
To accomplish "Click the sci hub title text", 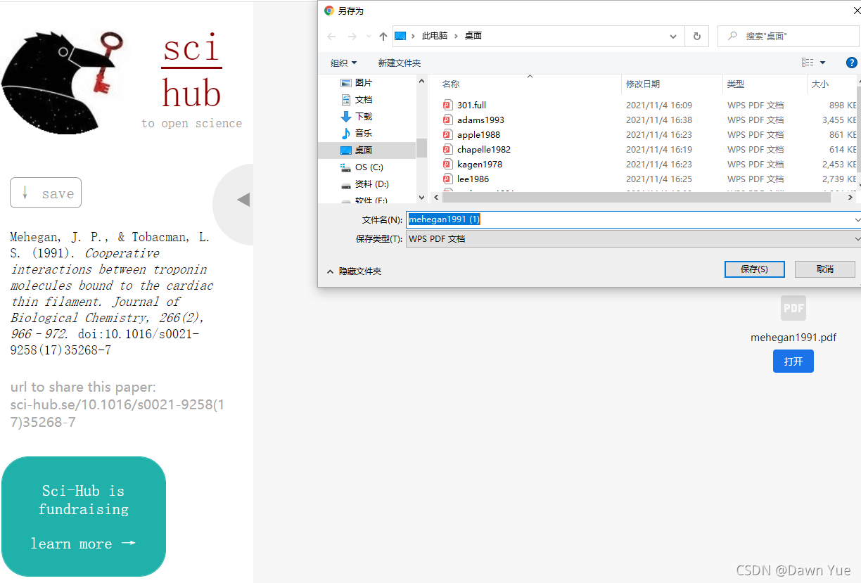I will tap(192, 71).
